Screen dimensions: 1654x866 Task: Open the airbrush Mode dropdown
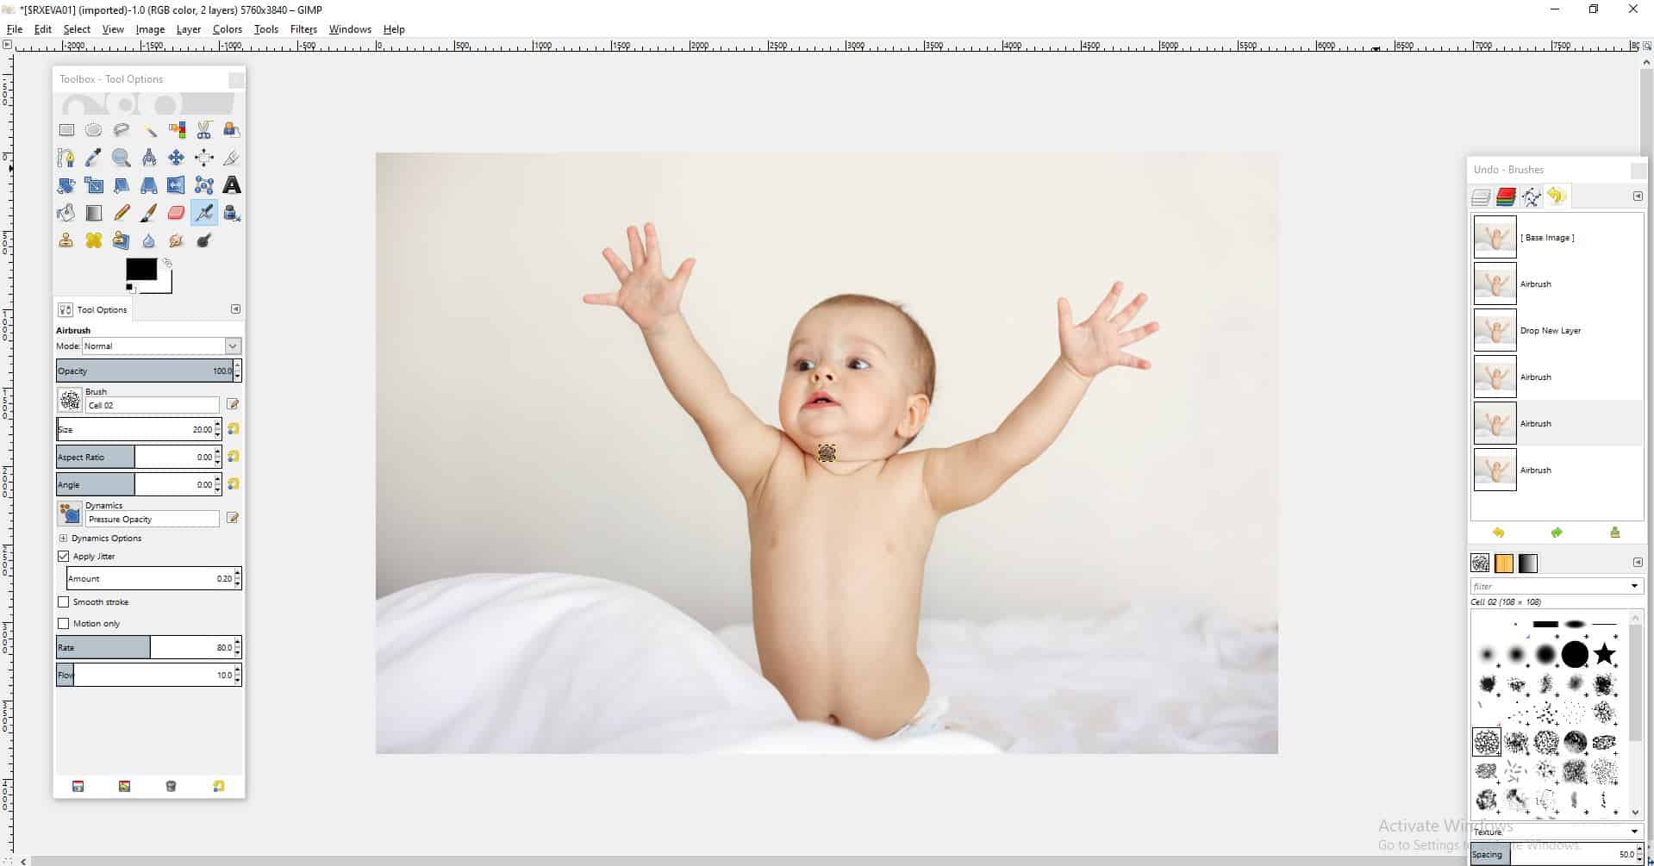[x=161, y=346]
